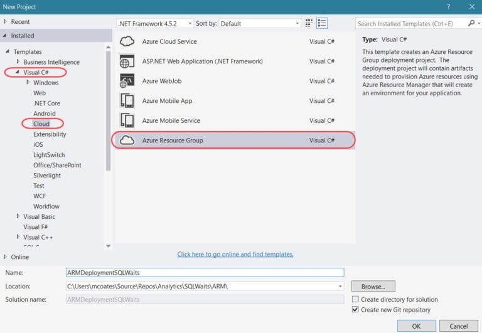Select the Web template category
Screen dimensions: 482x333
coord(40,93)
